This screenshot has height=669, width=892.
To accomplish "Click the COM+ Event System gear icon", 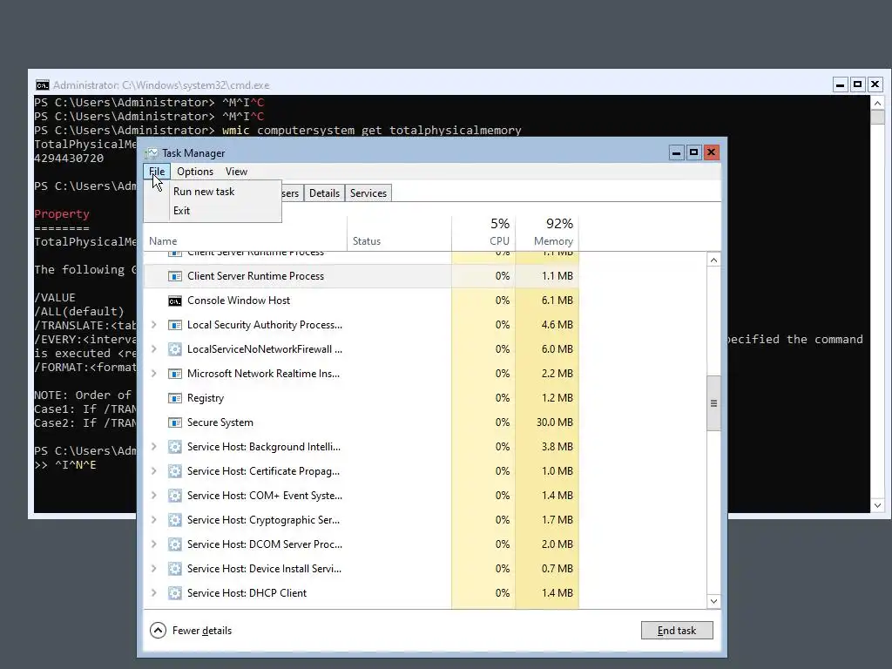I will click(174, 496).
